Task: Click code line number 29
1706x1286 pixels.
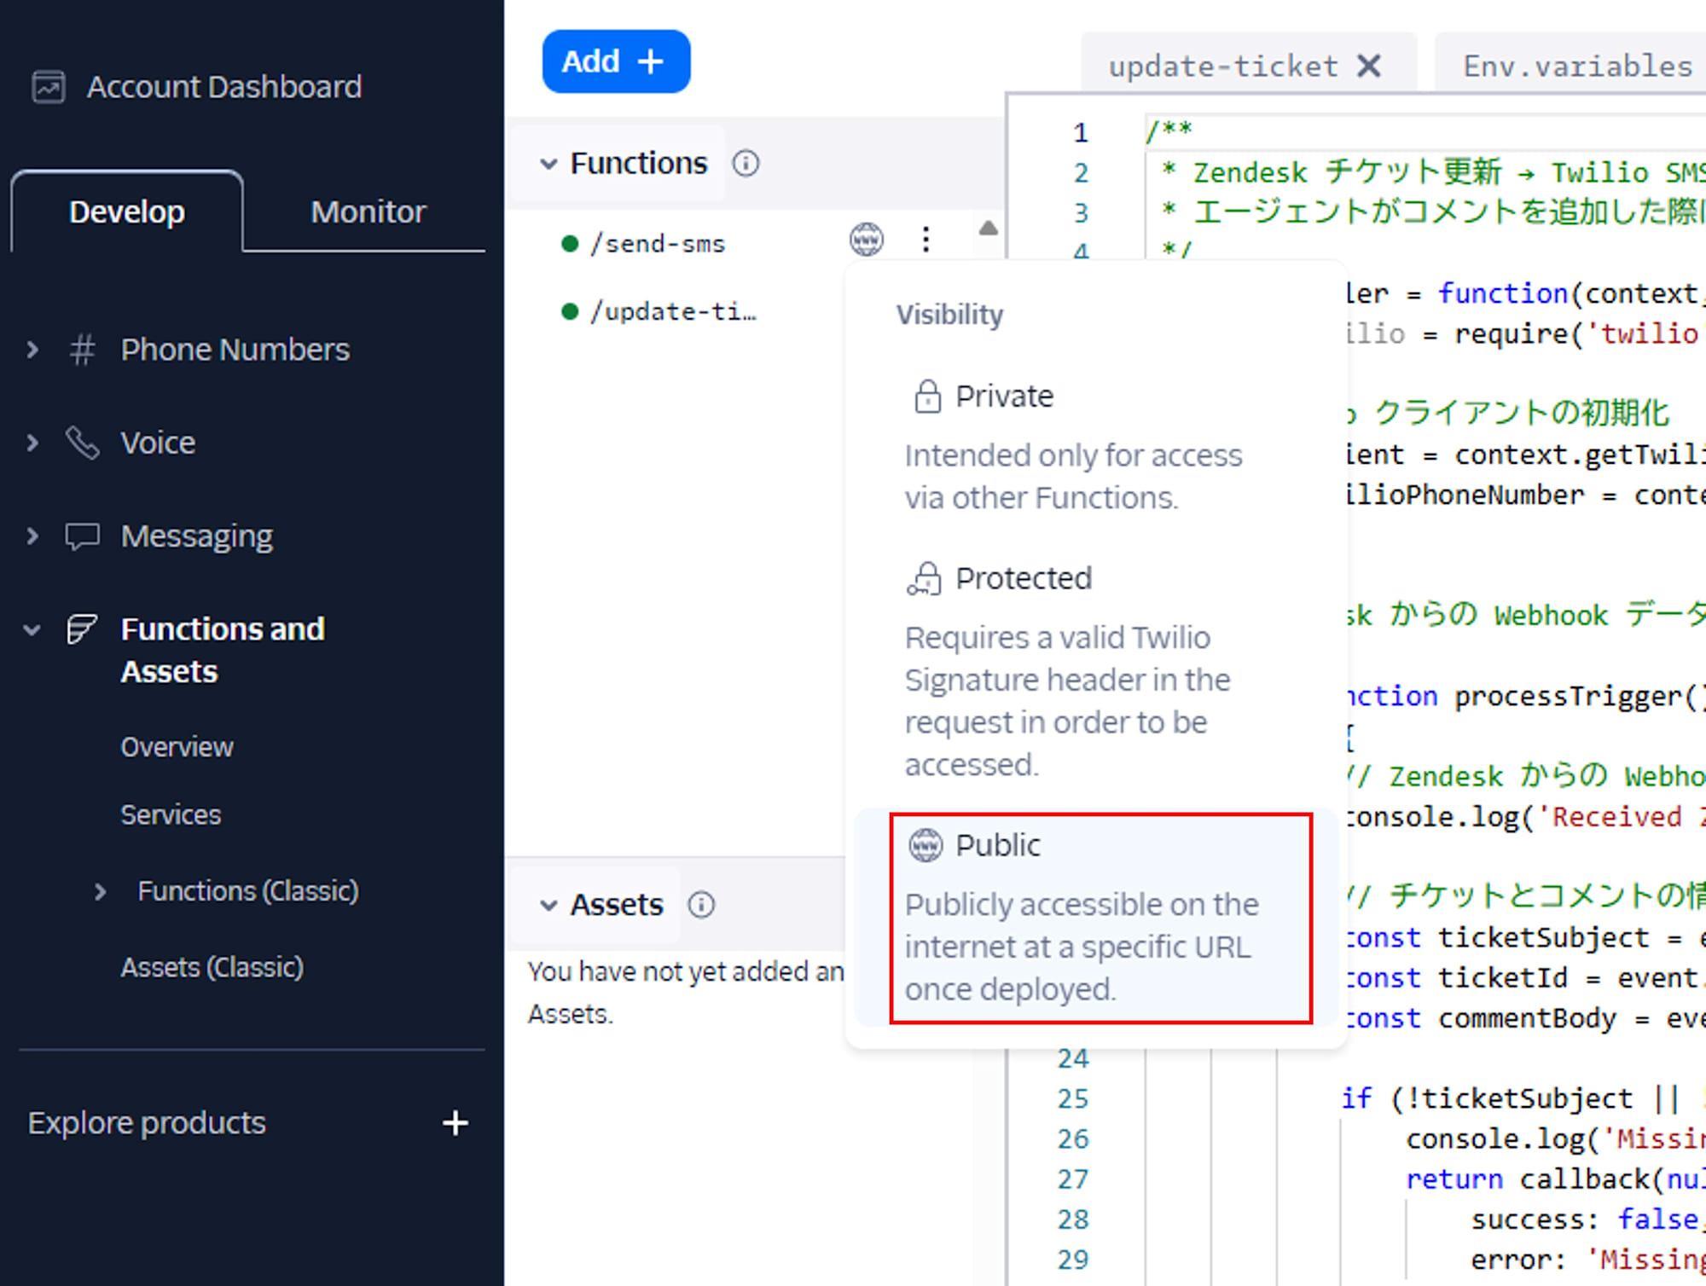Action: (x=1073, y=1259)
